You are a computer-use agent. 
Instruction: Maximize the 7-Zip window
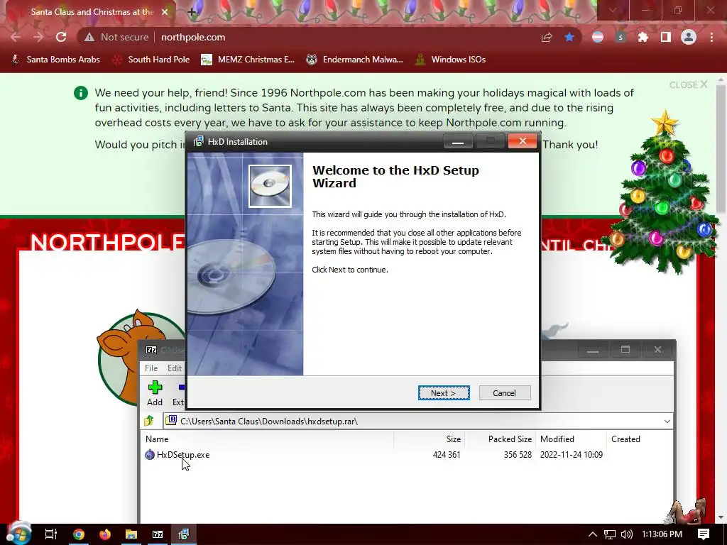pos(625,349)
